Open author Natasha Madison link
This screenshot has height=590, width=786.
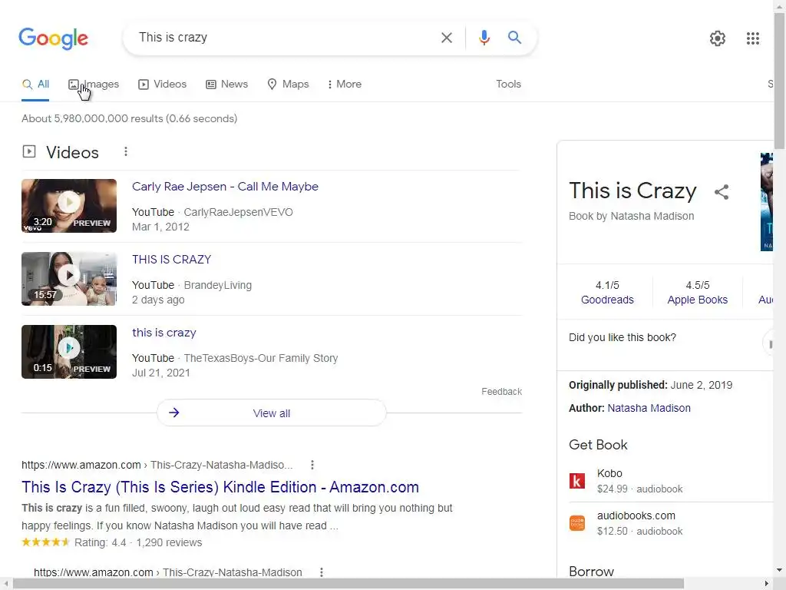tap(649, 409)
